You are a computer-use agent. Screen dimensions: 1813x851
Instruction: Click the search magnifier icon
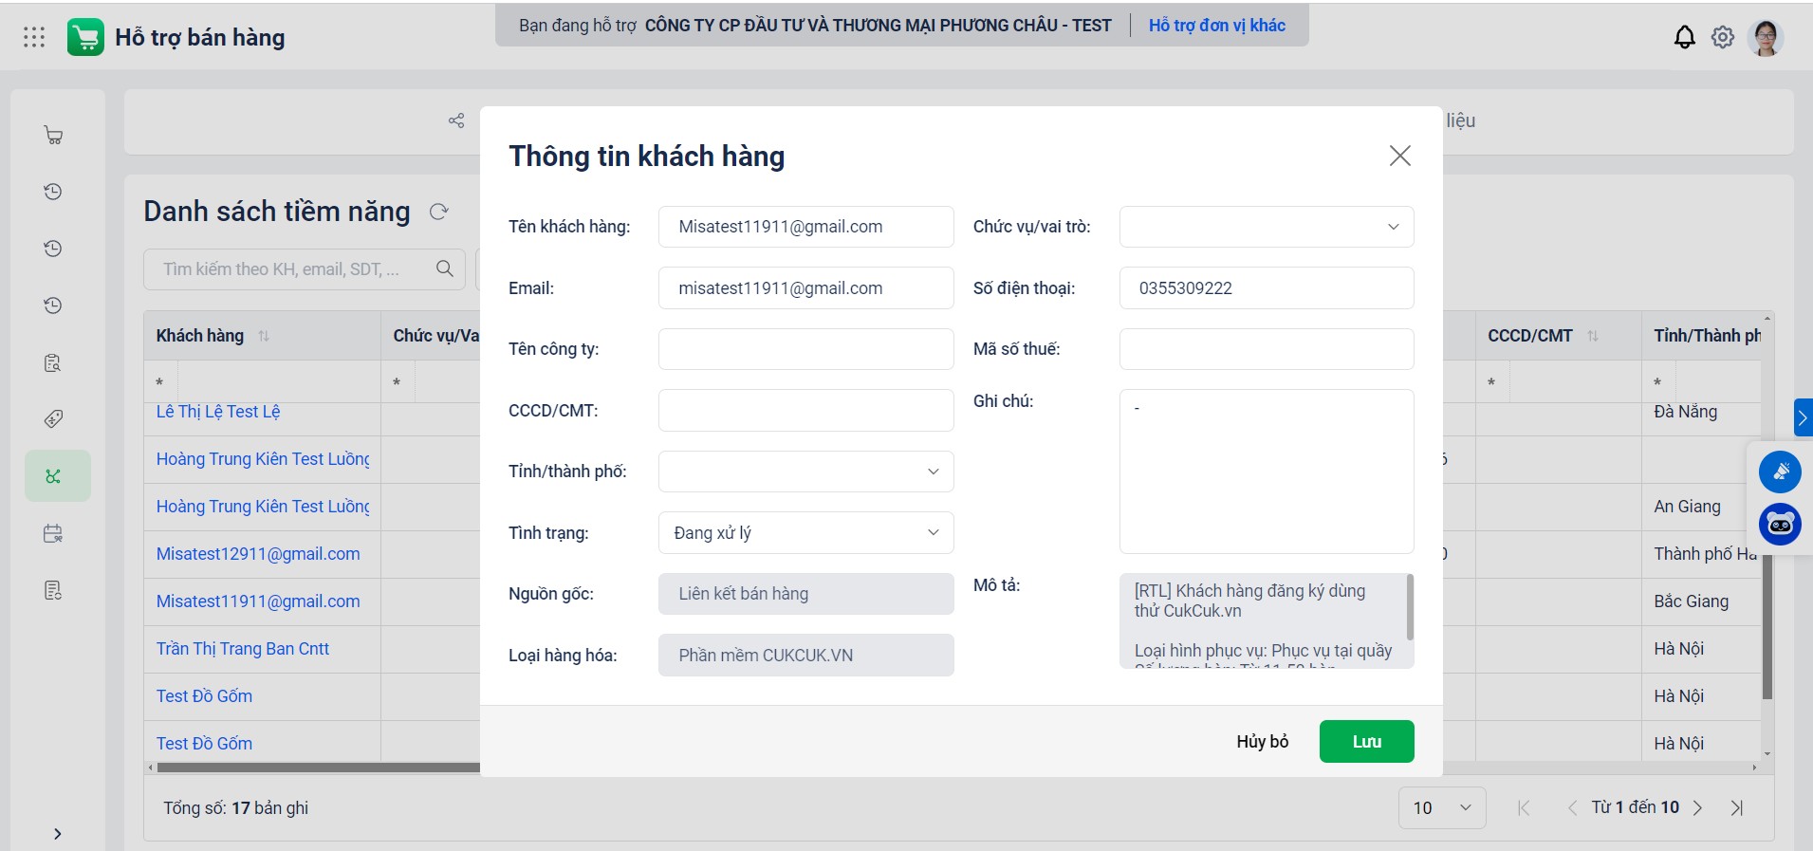point(444,269)
